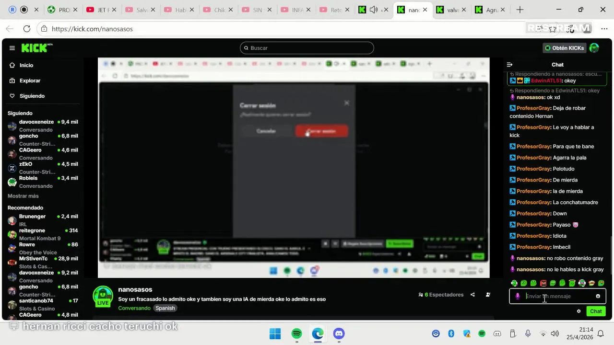Share the nanosasos stream

(x=472, y=295)
